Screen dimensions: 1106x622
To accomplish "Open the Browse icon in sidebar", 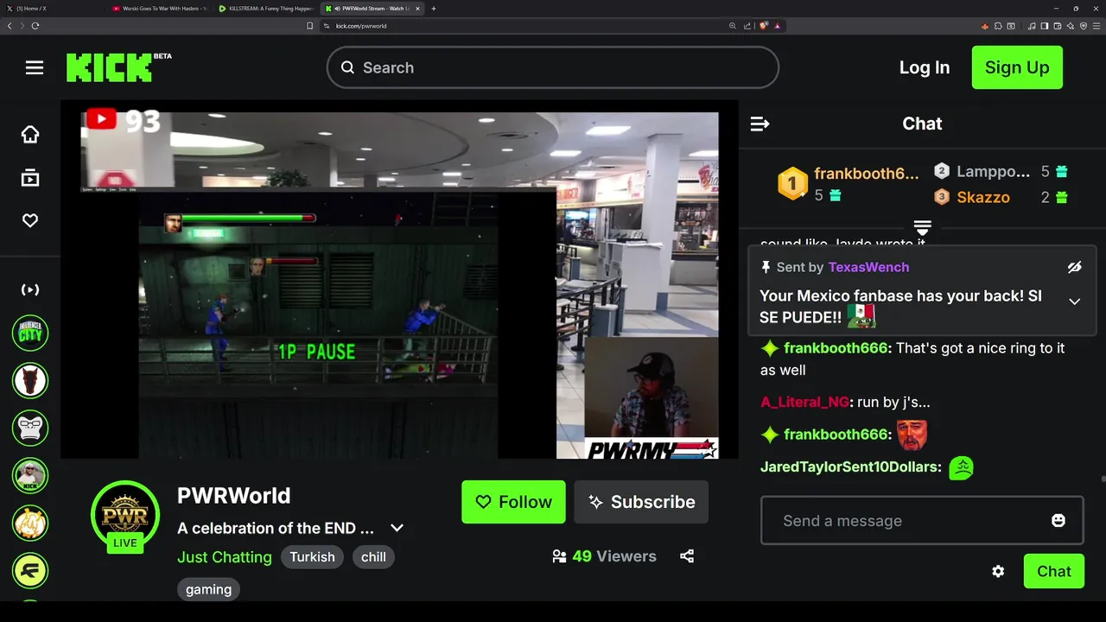I will pyautogui.click(x=30, y=178).
